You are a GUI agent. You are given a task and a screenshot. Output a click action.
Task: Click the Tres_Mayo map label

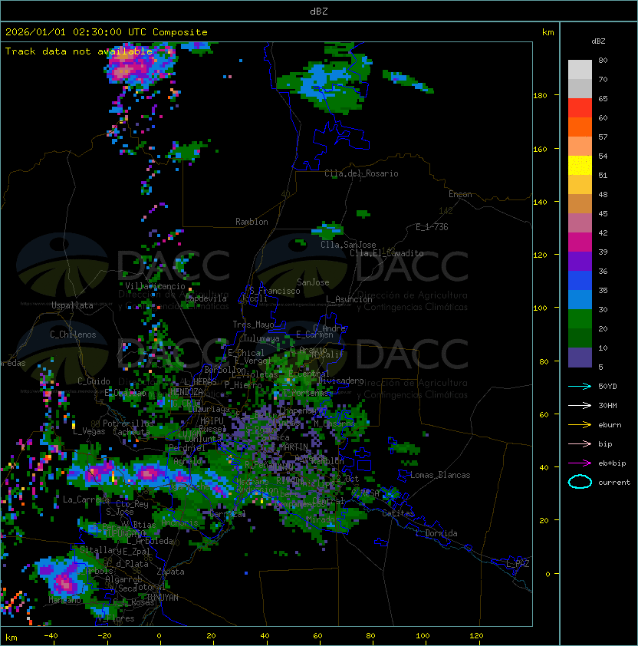pos(253,325)
